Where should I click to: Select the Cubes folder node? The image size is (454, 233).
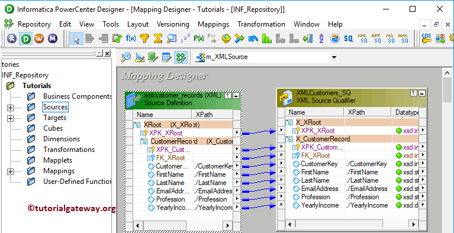click(x=53, y=128)
